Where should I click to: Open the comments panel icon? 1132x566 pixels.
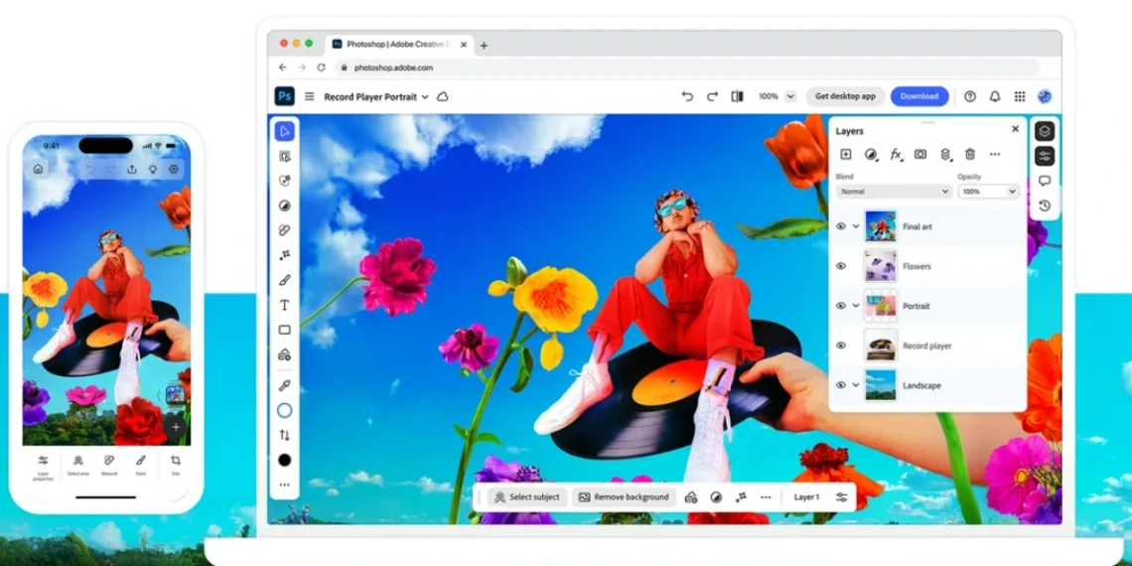(1044, 181)
